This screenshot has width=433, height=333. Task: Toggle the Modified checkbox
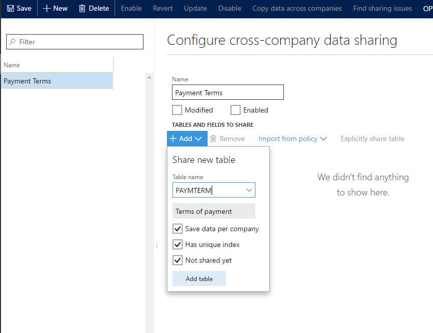tap(177, 110)
